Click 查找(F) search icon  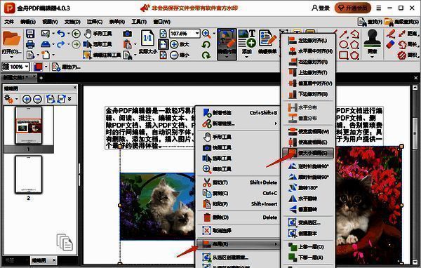point(370,22)
